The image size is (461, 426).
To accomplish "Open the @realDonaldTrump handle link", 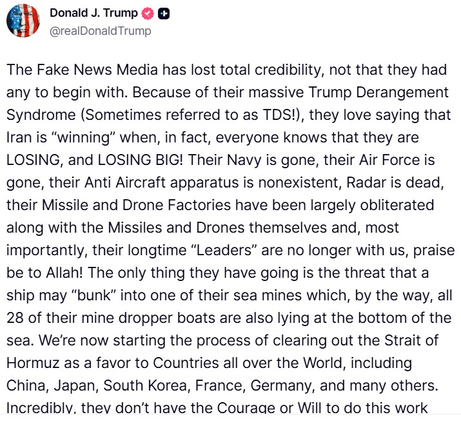I will click(101, 30).
